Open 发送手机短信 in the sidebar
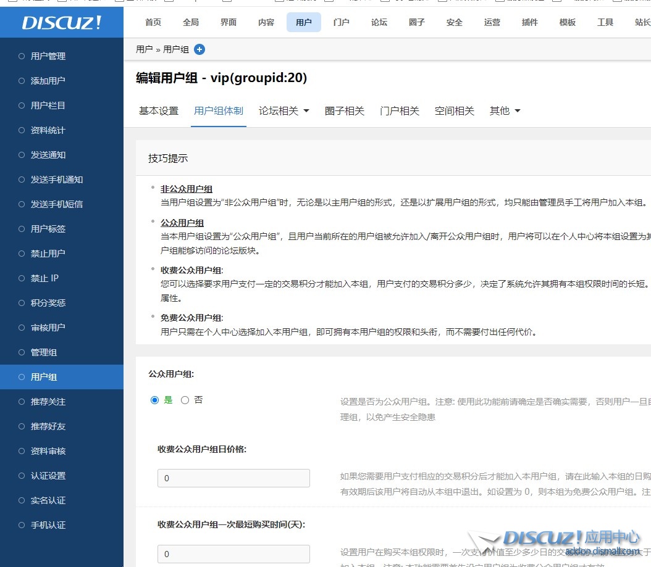 [x=56, y=204]
